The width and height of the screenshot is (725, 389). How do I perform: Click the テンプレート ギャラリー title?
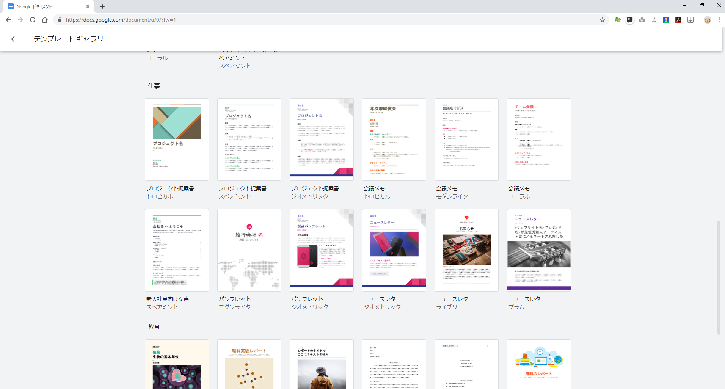(72, 39)
